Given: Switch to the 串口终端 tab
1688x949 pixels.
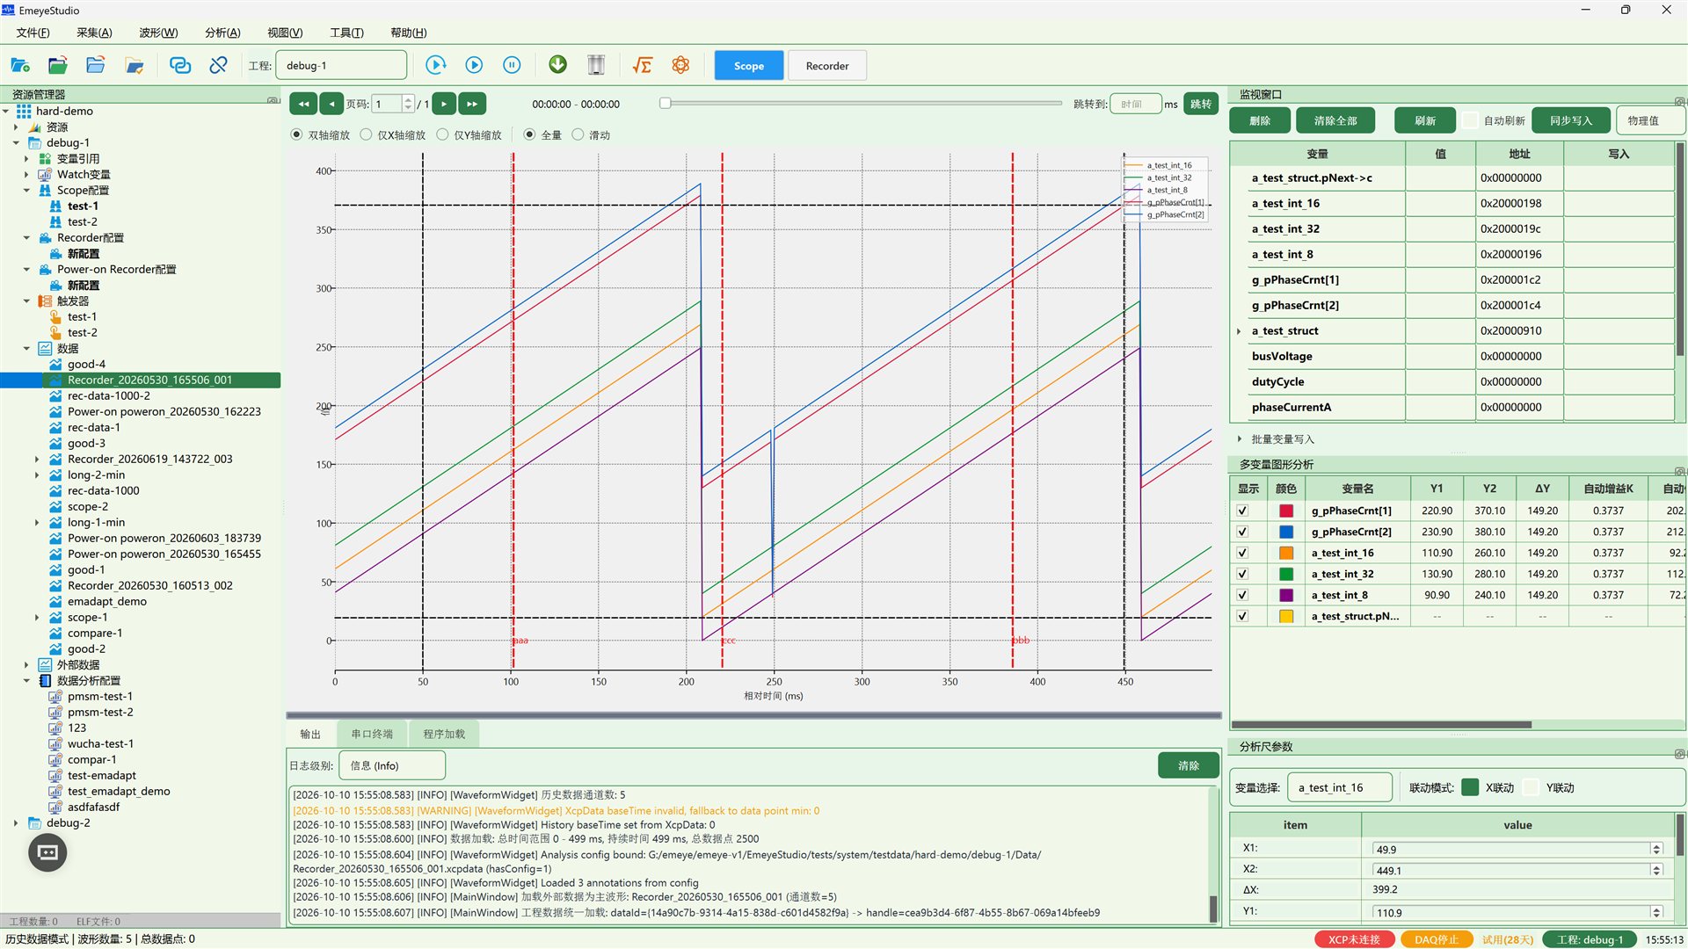Looking at the screenshot, I should [372, 734].
